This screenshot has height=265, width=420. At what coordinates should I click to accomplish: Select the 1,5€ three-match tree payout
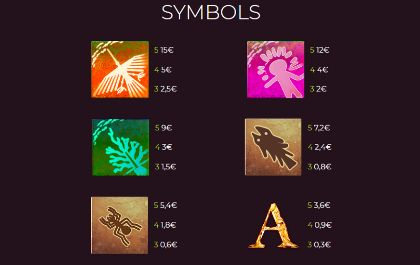pos(169,167)
